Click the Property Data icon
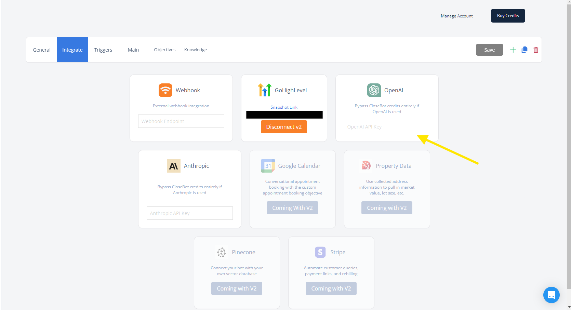Viewport: 571px width, 310px height. coord(366,166)
